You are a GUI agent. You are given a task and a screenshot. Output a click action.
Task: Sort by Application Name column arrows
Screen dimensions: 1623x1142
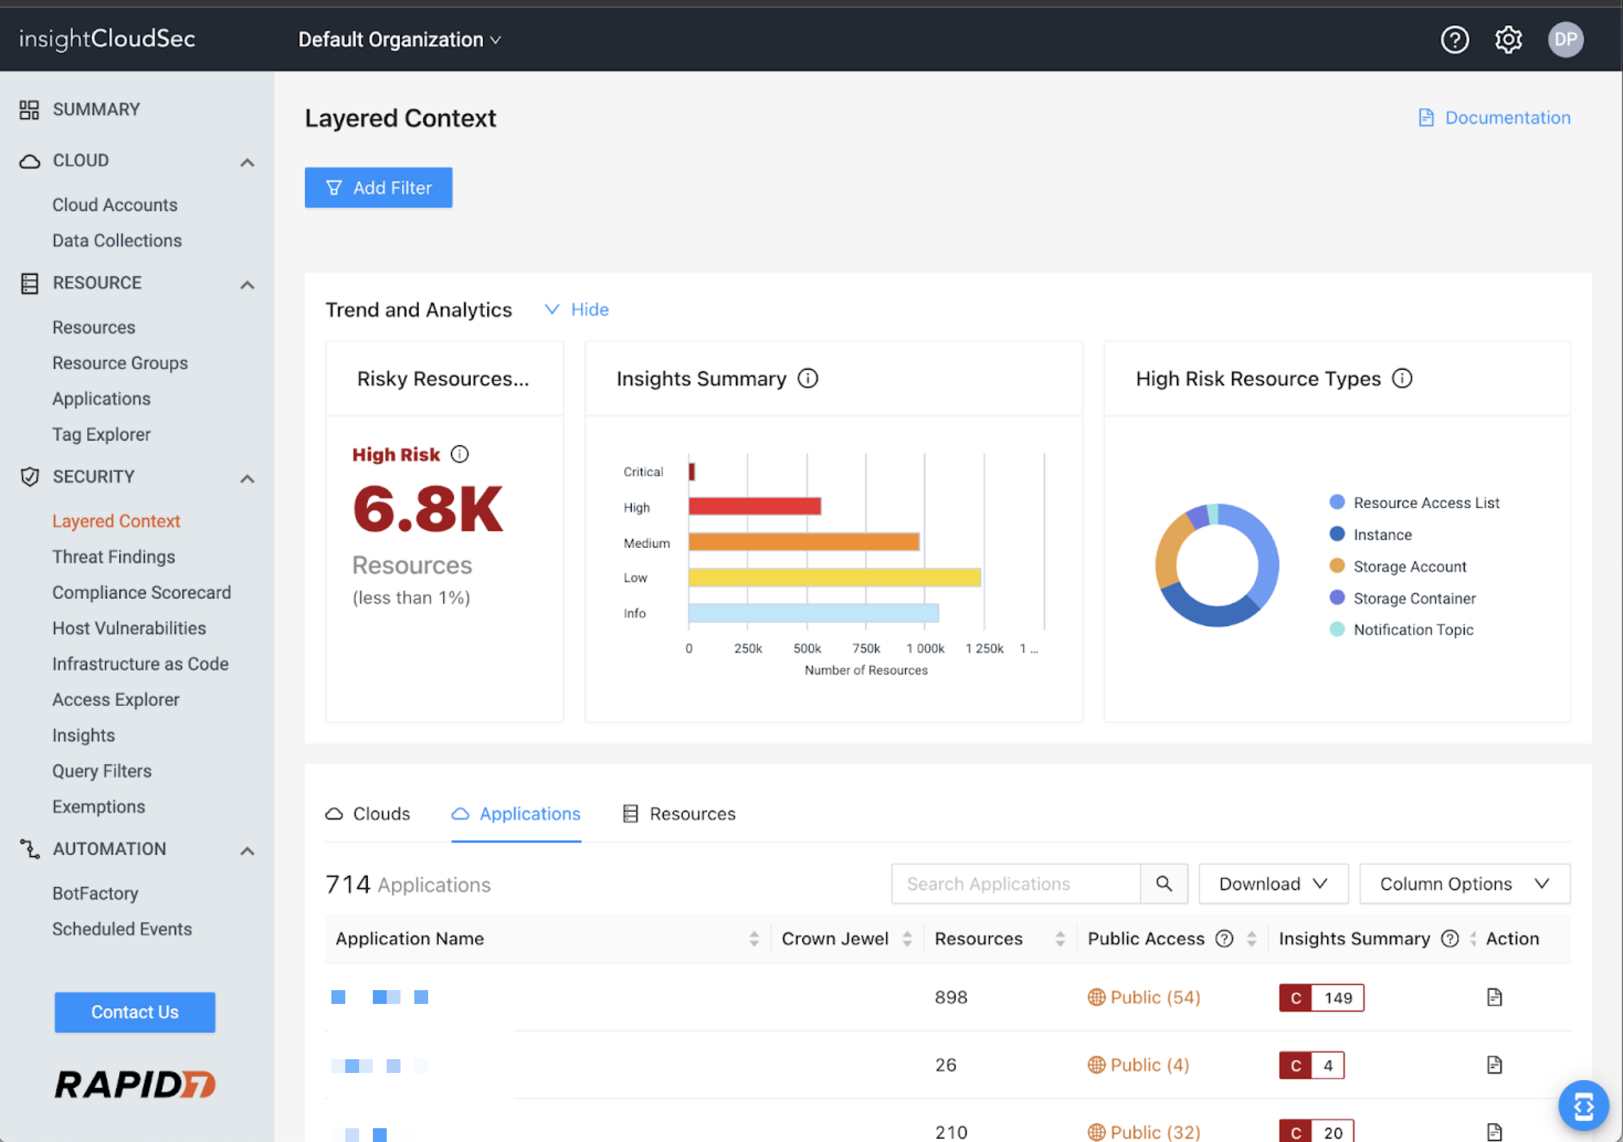(x=753, y=938)
